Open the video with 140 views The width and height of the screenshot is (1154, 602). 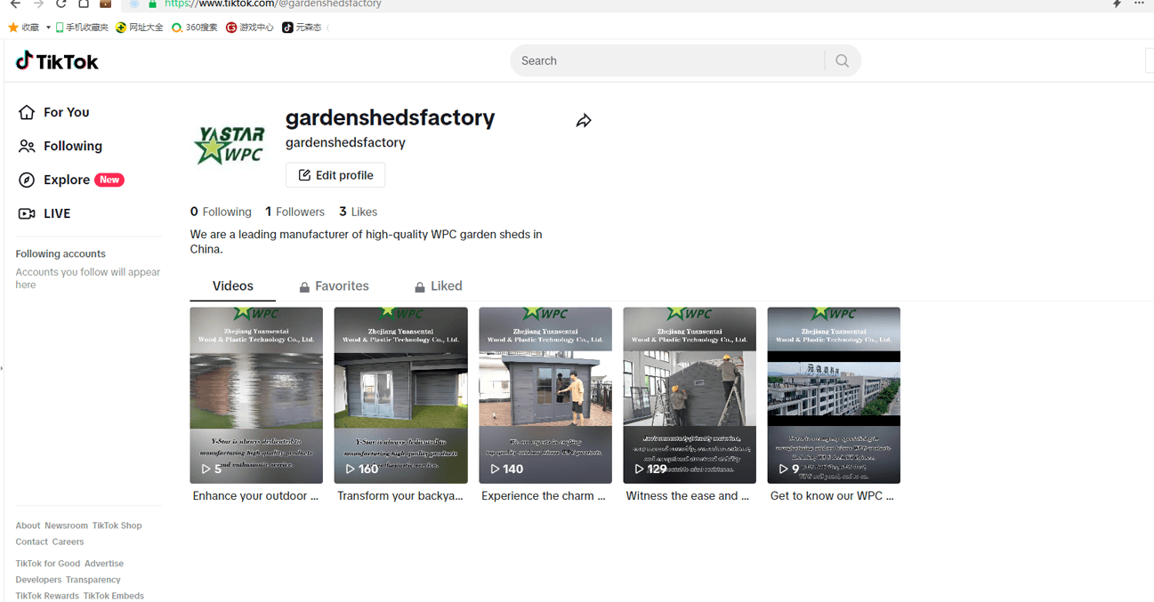coord(545,396)
